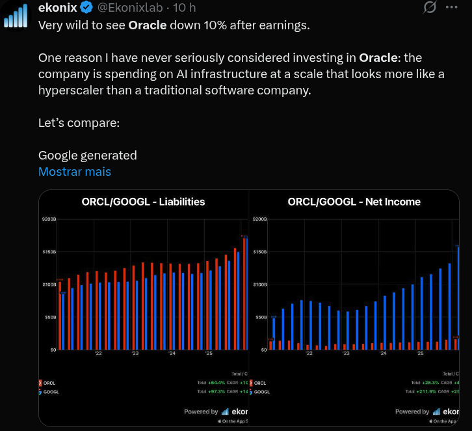This screenshot has width=472, height=431.
Task: Open the ekonix display name
Action: [x=57, y=8]
